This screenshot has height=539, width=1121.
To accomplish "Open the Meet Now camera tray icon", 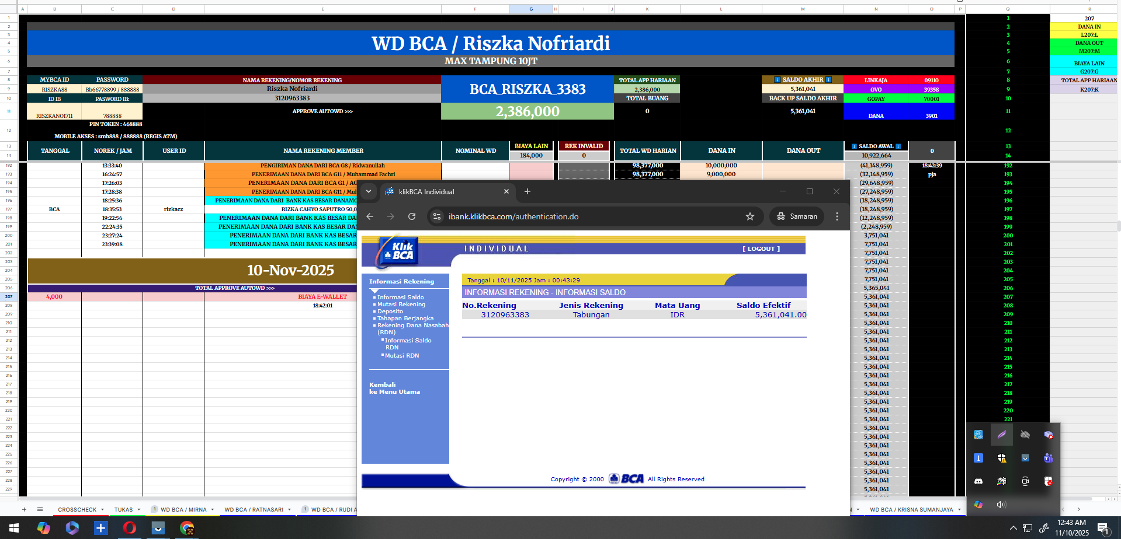I will 1025,481.
